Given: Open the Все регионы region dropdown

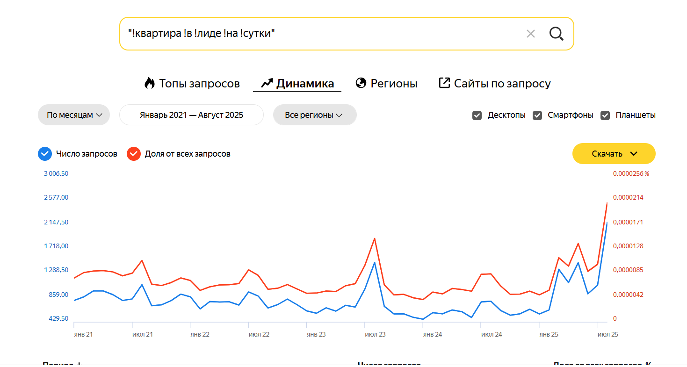Looking at the screenshot, I should tap(314, 115).
